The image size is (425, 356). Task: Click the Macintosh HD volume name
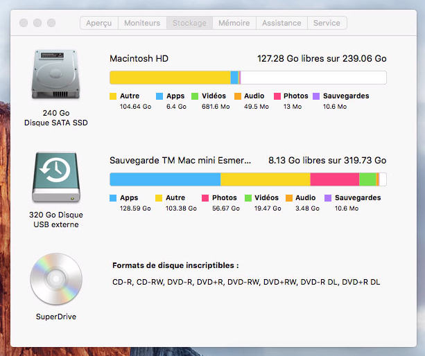tap(139, 59)
